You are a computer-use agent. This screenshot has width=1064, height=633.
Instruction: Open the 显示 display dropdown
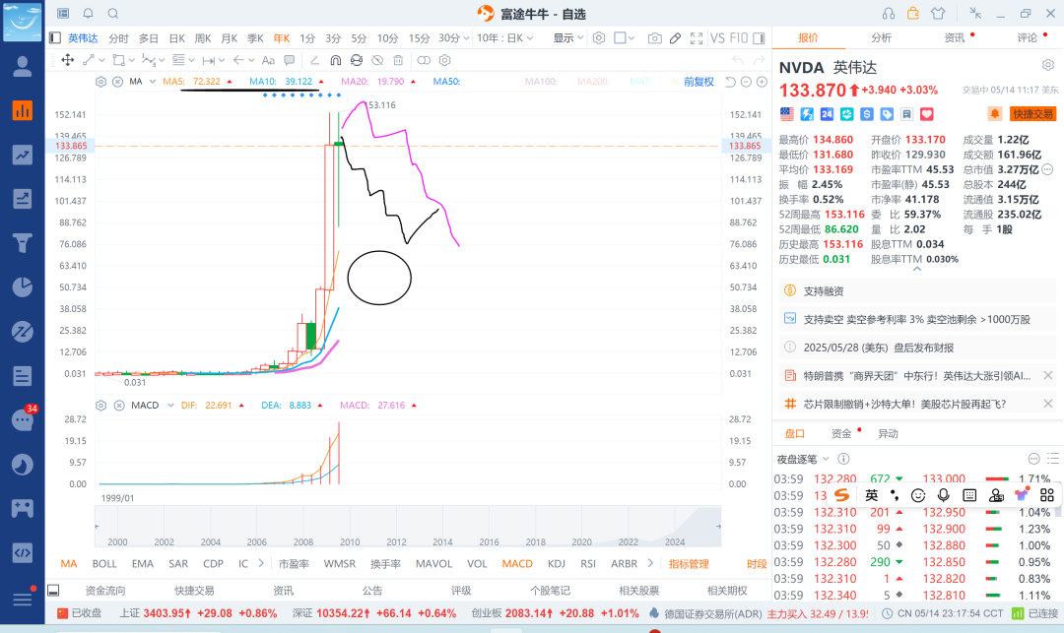[x=568, y=38]
